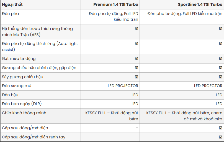The width and height of the screenshot is (224, 142).
Task: Click Premium checkmark in Auto Light assist row
Action: [x=137, y=44]
